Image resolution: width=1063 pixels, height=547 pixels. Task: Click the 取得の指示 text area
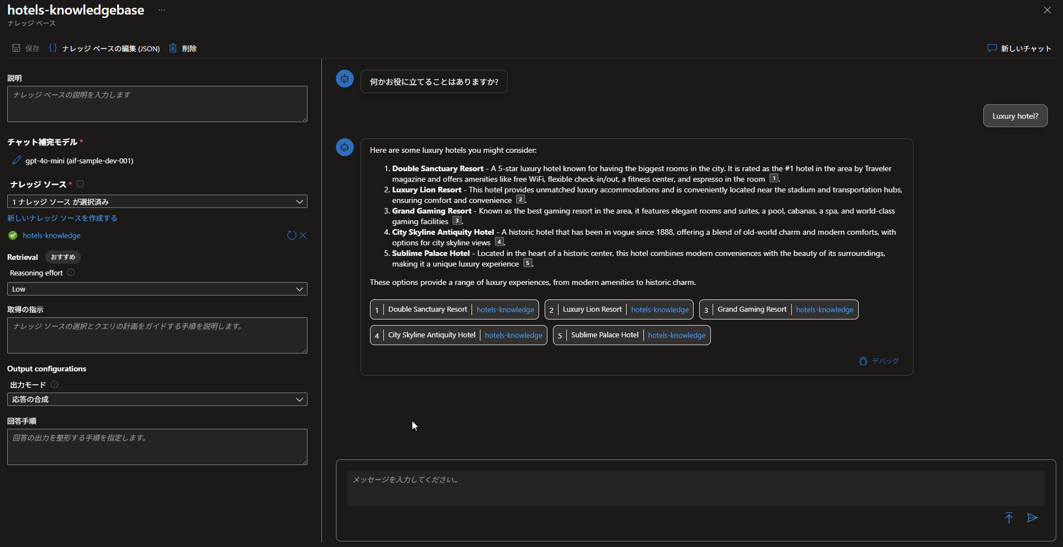pos(157,335)
